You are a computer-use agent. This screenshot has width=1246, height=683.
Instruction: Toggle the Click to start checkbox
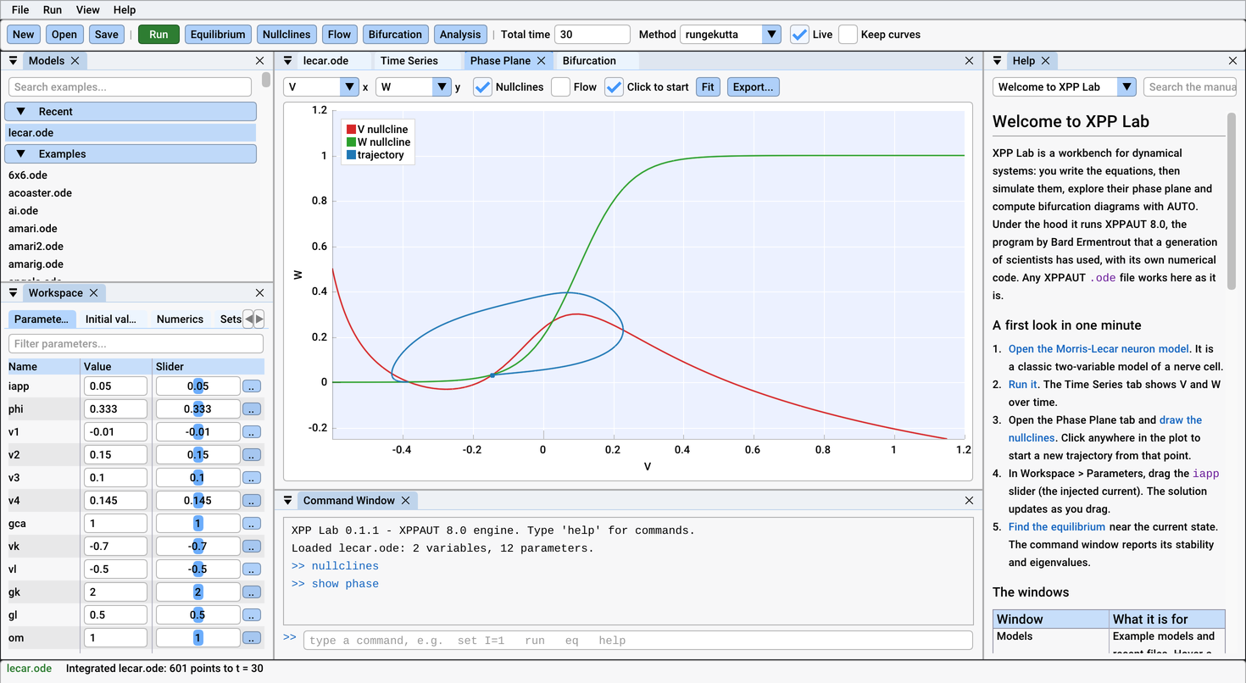[x=614, y=86]
